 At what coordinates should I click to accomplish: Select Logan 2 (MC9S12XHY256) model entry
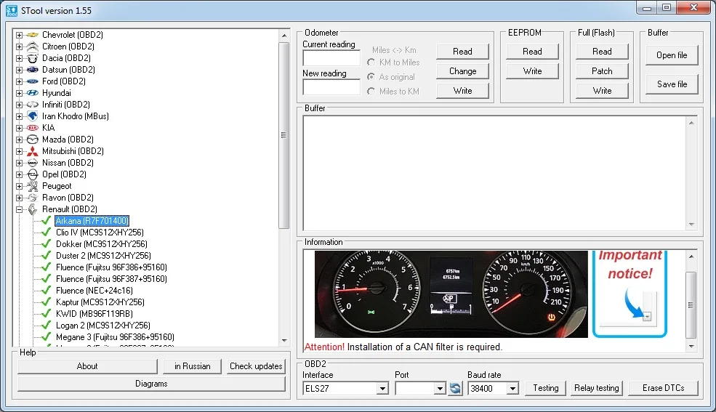[102, 326]
